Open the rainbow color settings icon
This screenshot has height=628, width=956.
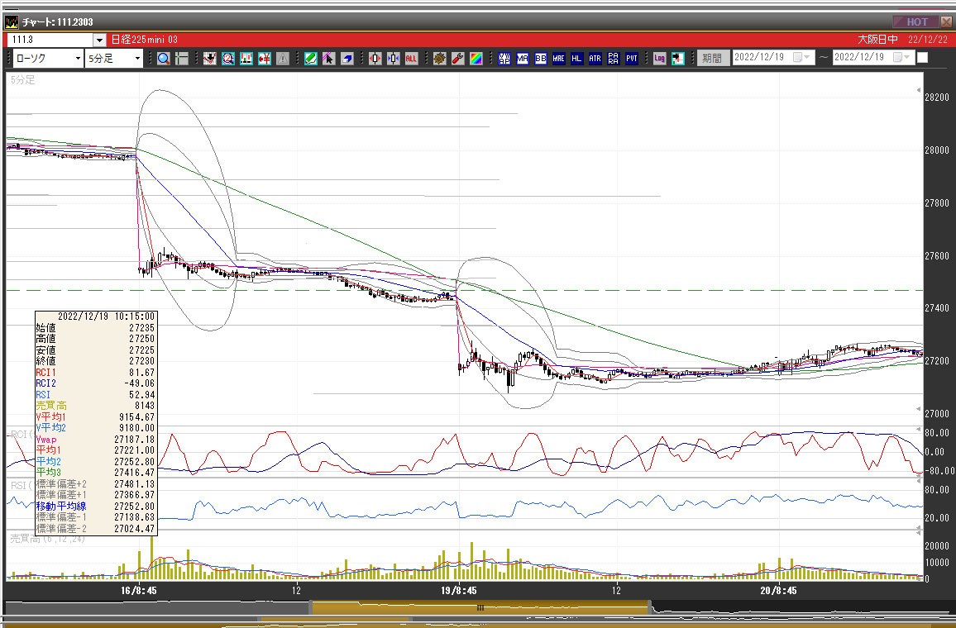tap(476, 59)
